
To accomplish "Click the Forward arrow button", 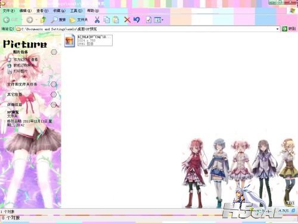I will tap(30, 20).
